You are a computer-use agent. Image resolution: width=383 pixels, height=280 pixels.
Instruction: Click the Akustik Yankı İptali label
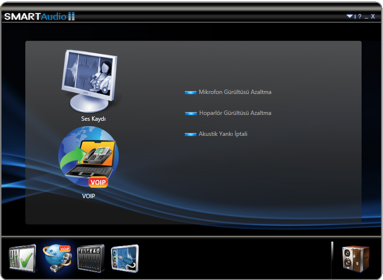[x=223, y=134]
